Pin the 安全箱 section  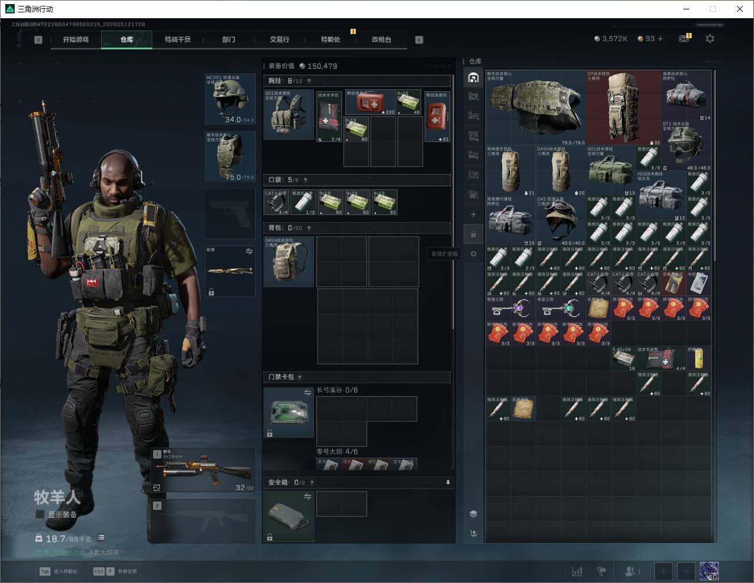click(x=448, y=483)
